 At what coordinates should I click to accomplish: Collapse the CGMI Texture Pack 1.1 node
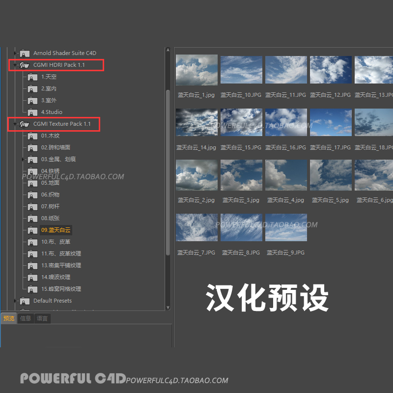pos(15,124)
